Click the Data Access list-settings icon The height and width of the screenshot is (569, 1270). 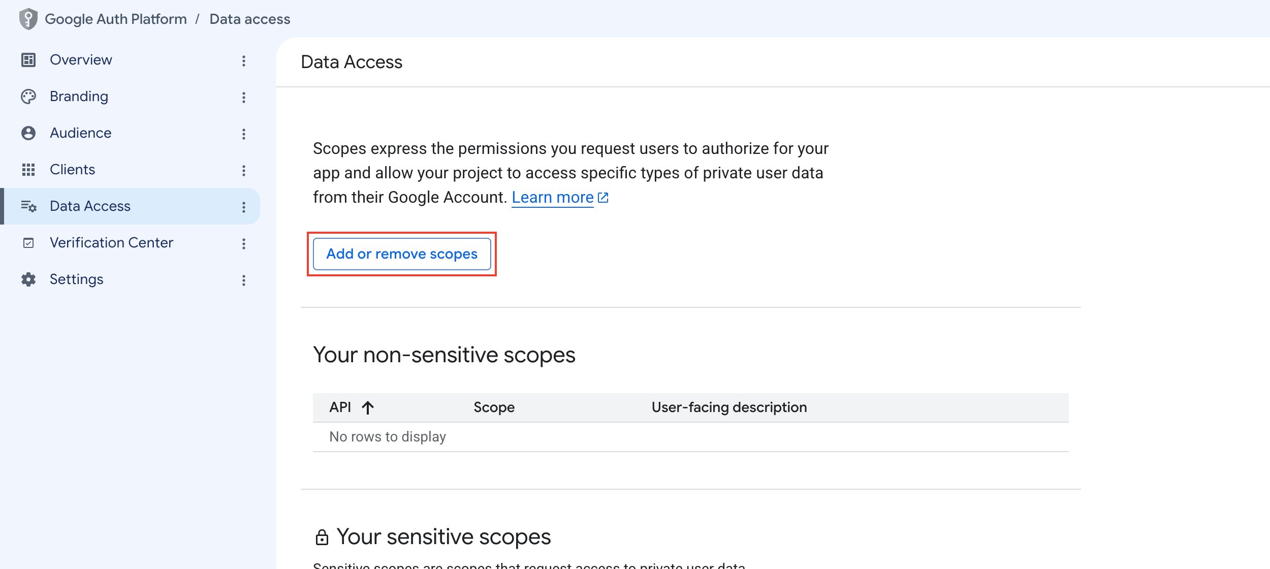[x=28, y=206]
